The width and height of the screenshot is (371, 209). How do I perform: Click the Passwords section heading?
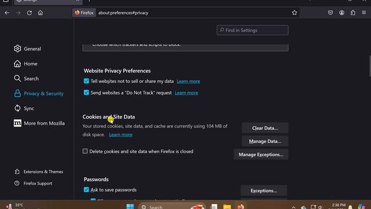(x=96, y=179)
